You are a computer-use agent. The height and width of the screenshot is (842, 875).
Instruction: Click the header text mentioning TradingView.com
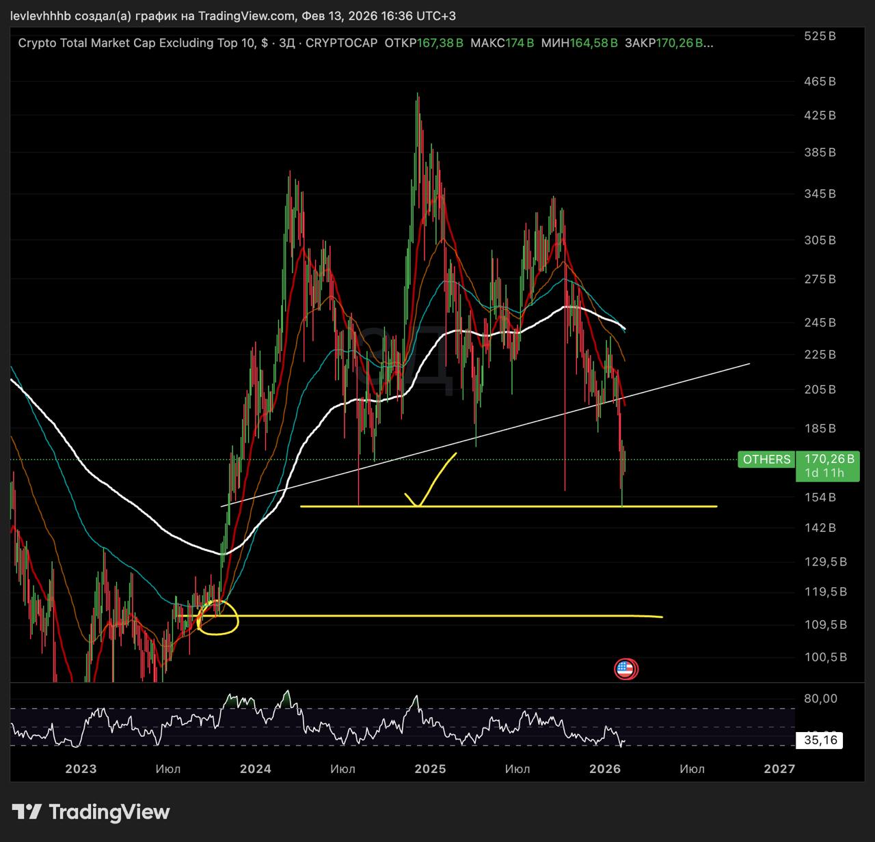(x=232, y=16)
